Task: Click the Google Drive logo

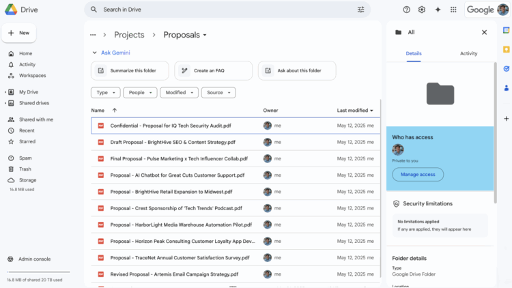Action: [11, 10]
